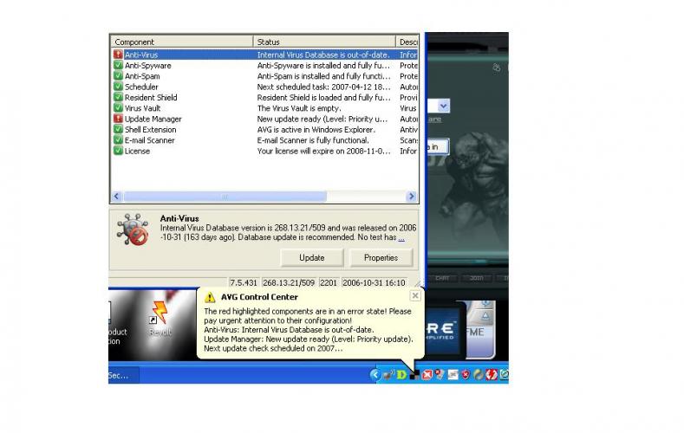Open the Revolt desktop shortcut
684x433 pixels.
[x=160, y=319]
